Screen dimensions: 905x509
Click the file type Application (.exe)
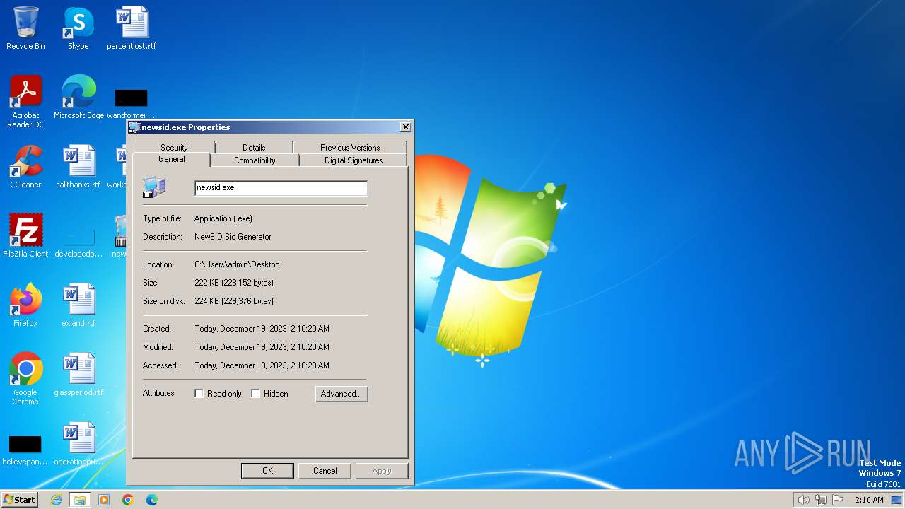223,218
